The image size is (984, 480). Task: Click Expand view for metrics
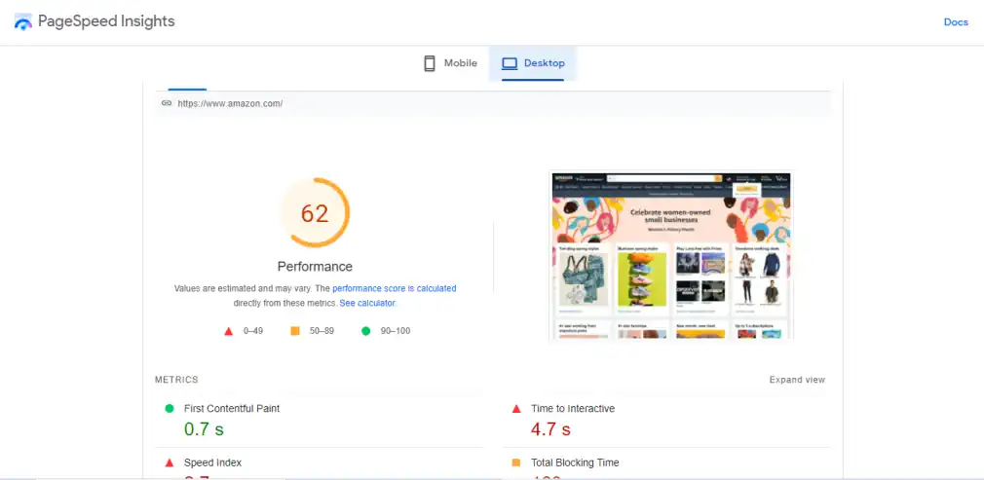tap(797, 380)
